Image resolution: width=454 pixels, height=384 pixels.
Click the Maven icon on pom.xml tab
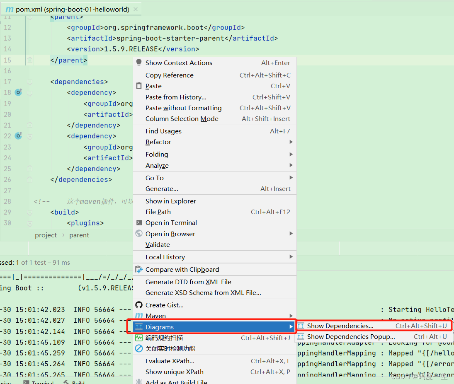(10, 9)
